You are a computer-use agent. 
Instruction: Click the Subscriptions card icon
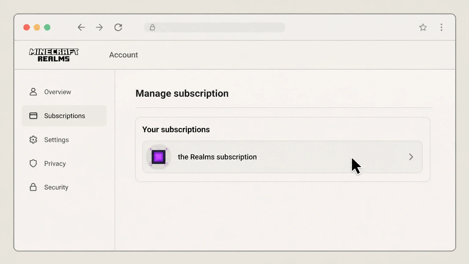[x=33, y=116]
